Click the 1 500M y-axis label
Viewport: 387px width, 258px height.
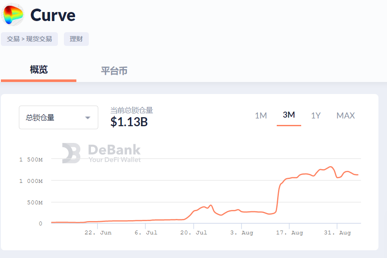(x=31, y=160)
